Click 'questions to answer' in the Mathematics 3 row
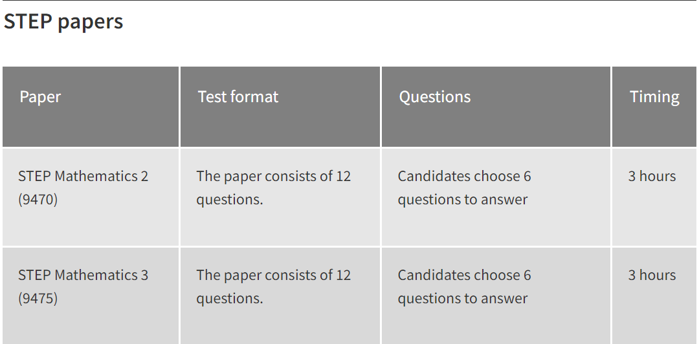This screenshot has width=699, height=344. (463, 299)
